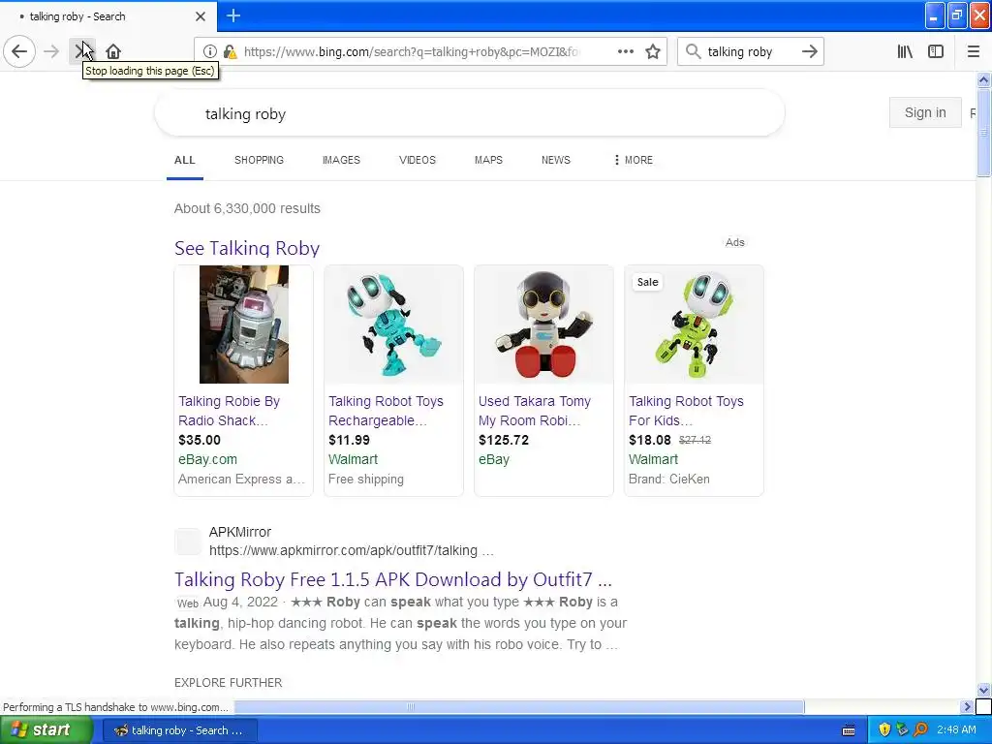The height and width of the screenshot is (744, 992).
Task: Click the Sale badge on green robot card
Action: coord(647,282)
